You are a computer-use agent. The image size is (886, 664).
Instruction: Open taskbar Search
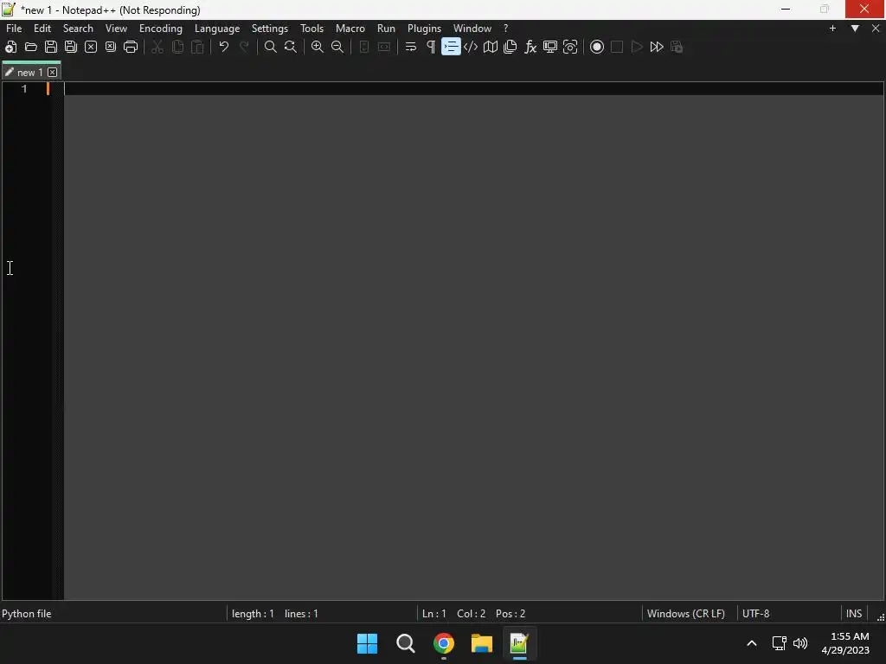[406, 643]
